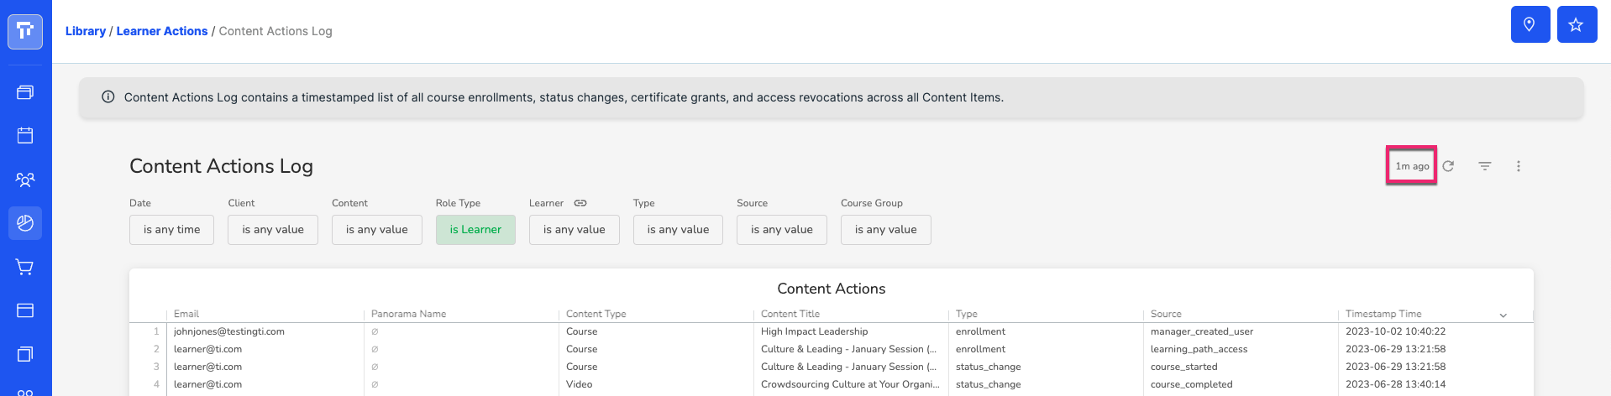
Task: Click the 'course_completed' source cell
Action: click(x=1192, y=384)
